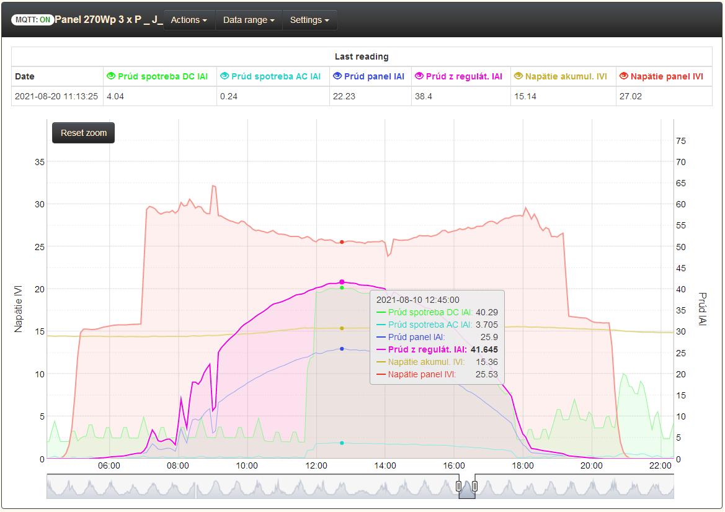
Task: Click the red eye icon for Napätie panel
Action: (624, 76)
